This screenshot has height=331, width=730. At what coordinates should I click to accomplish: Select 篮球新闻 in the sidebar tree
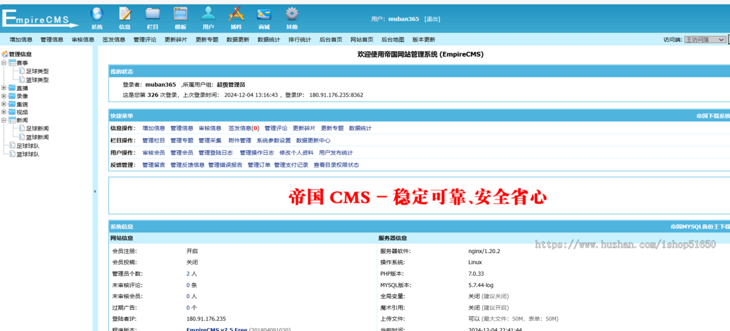pyautogui.click(x=37, y=137)
